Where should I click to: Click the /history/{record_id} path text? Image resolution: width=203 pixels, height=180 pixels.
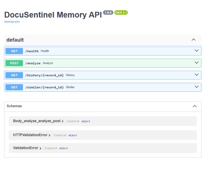coord(44,75)
